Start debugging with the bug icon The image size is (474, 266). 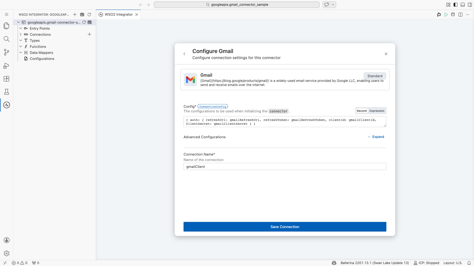[x=453, y=15]
